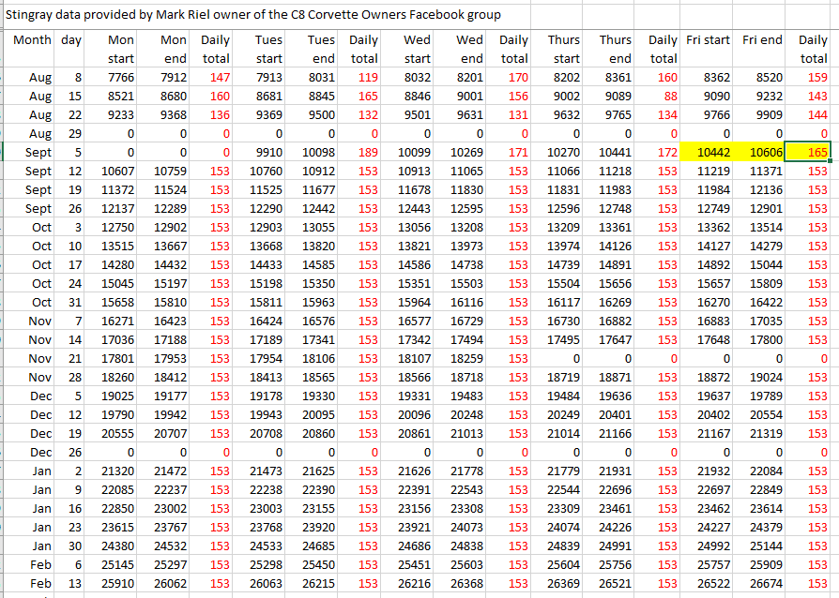Click the red daily total 147
Image resolution: width=839 pixels, height=598 pixels.
click(x=218, y=77)
